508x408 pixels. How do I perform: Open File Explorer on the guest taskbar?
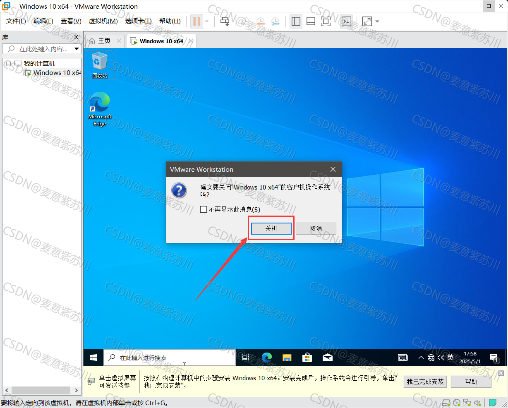click(x=287, y=358)
